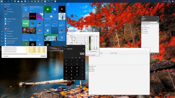
Task: Open the Netflix tile
Action: pyautogui.click(x=33, y=16)
